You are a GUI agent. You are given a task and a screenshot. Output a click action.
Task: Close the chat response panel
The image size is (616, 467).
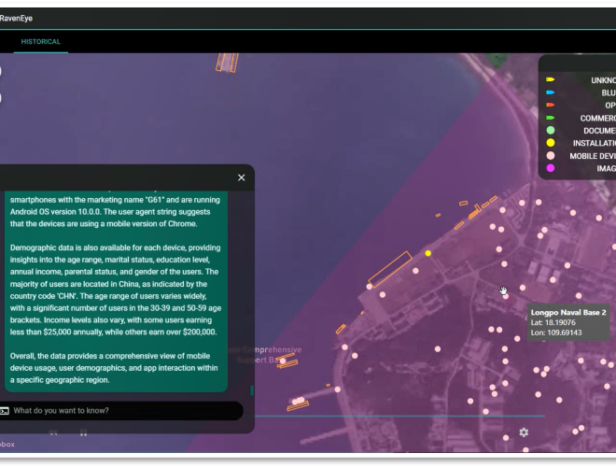tap(241, 177)
